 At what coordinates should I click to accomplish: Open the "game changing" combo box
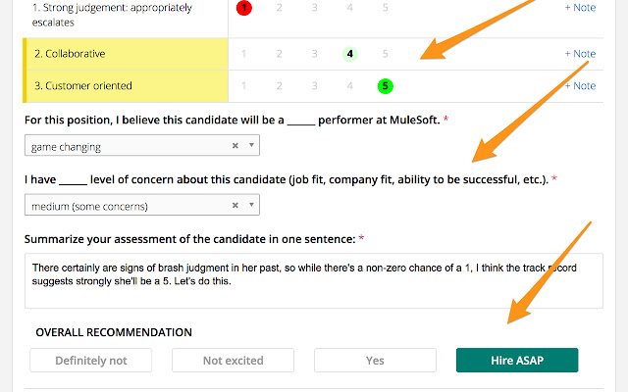tap(128, 146)
